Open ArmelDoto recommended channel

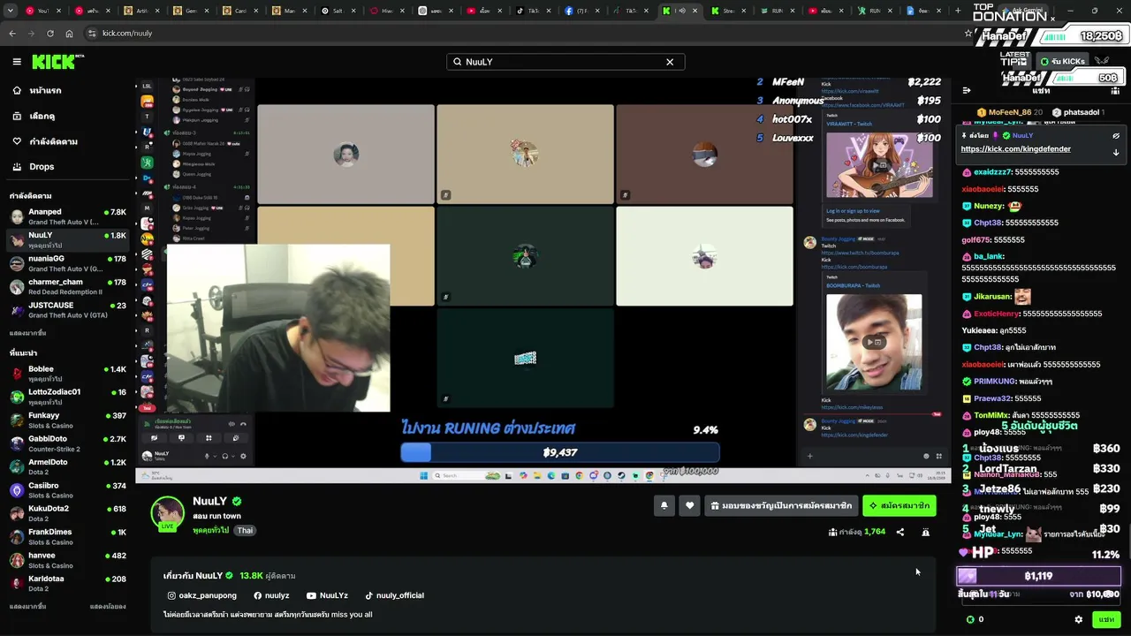click(x=69, y=466)
